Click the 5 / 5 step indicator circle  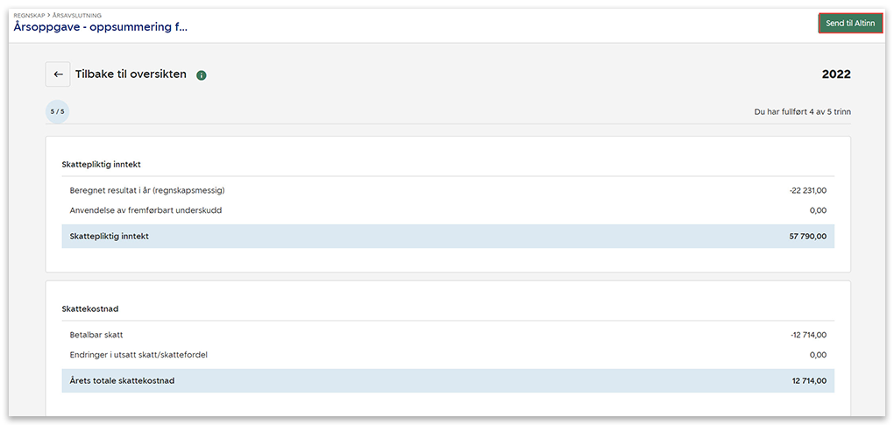(57, 111)
